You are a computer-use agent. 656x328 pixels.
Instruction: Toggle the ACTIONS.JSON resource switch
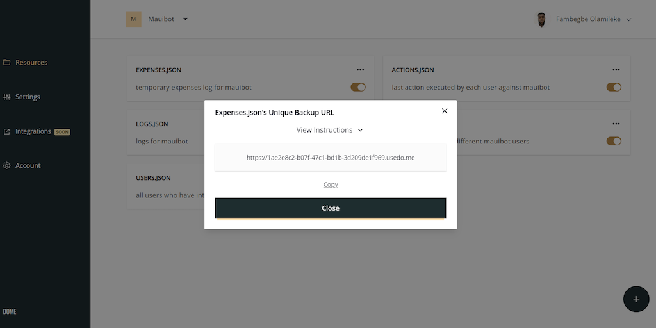pos(614,87)
